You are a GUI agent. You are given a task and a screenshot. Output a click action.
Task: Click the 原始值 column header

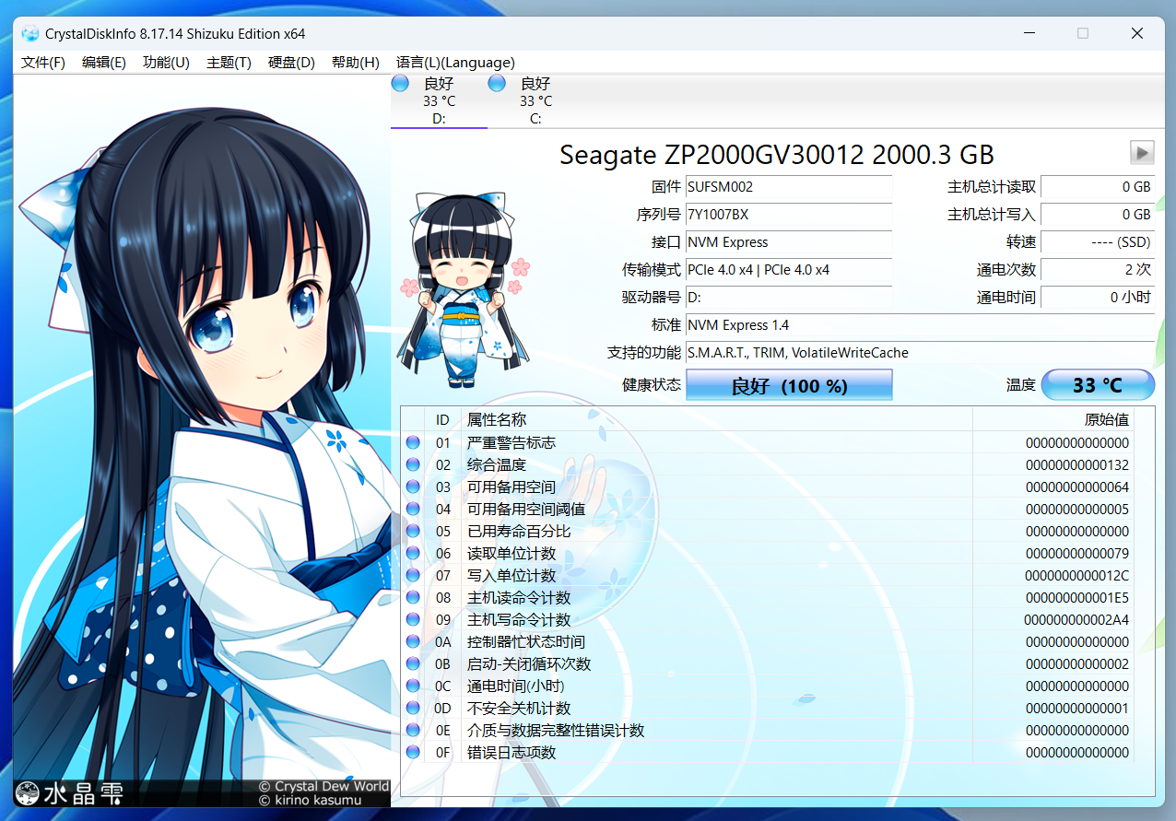1053,419
